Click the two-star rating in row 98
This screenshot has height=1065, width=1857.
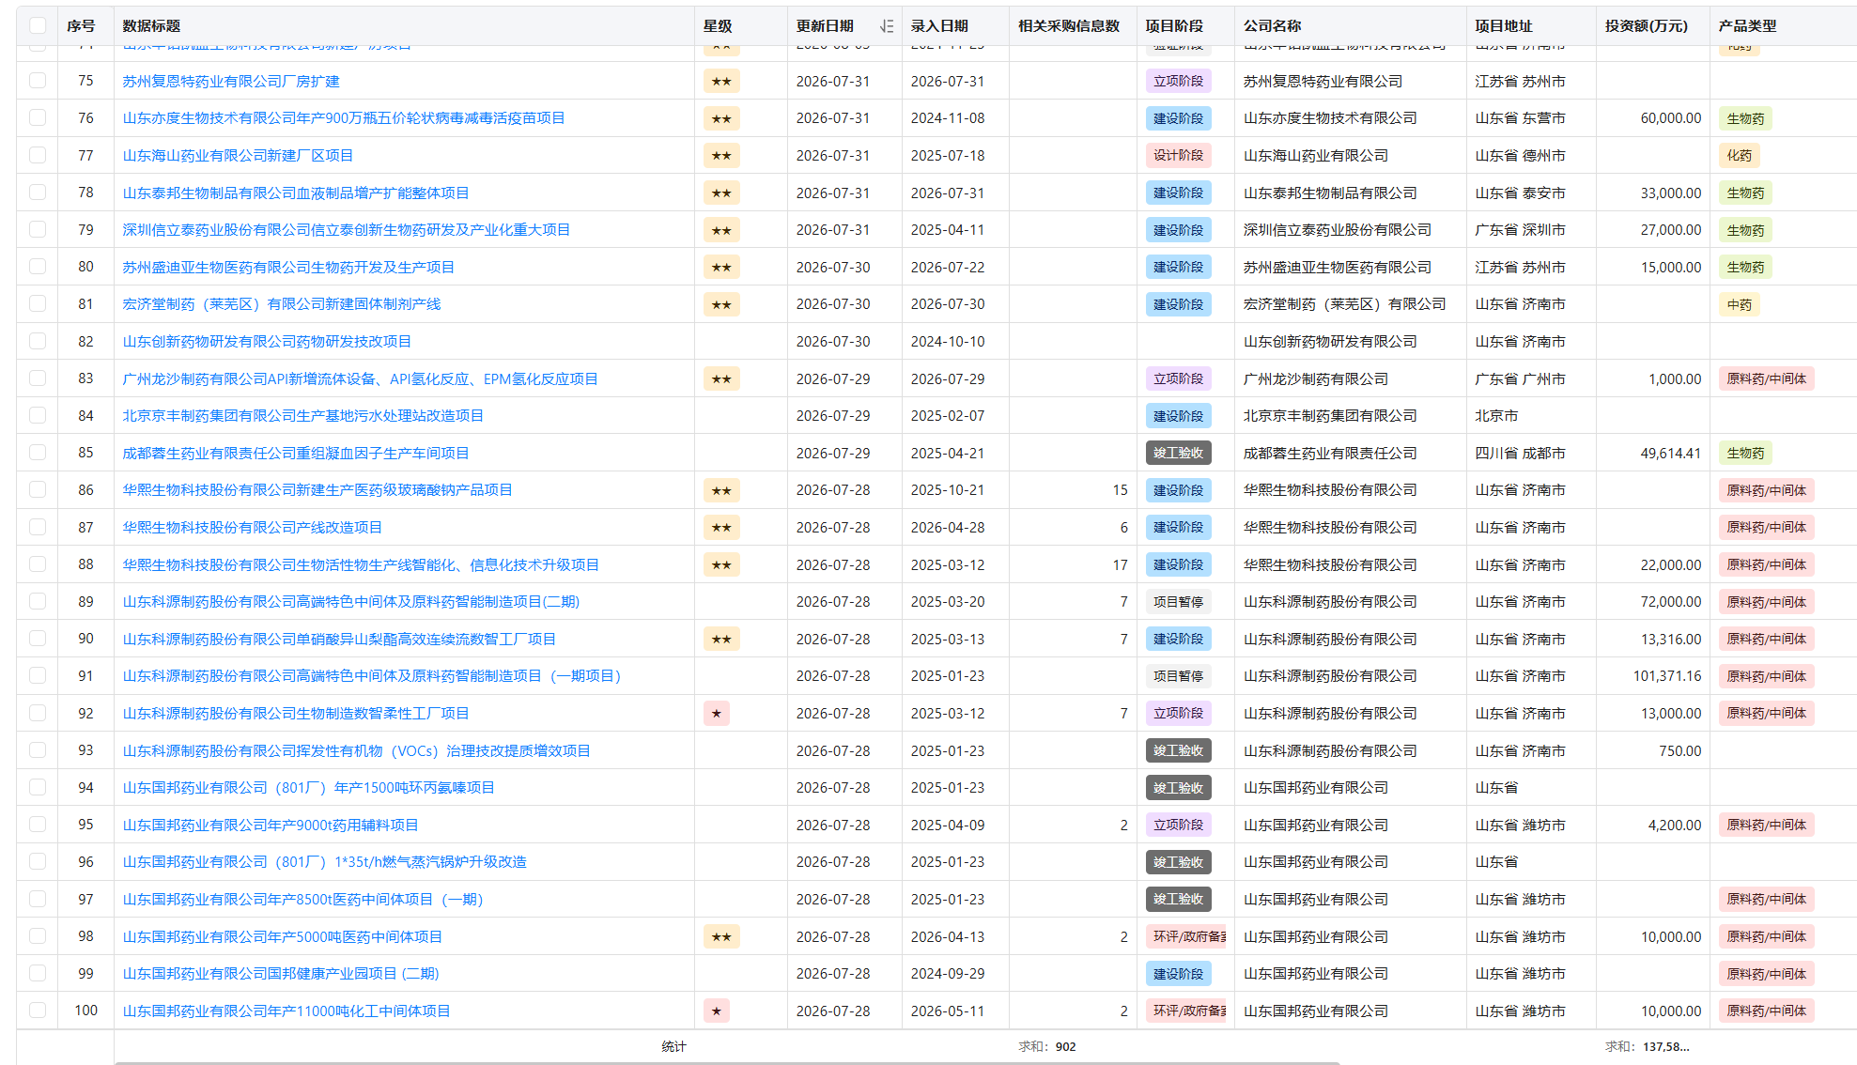(x=721, y=937)
